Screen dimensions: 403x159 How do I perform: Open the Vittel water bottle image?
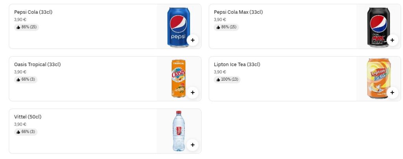pyautogui.click(x=178, y=130)
